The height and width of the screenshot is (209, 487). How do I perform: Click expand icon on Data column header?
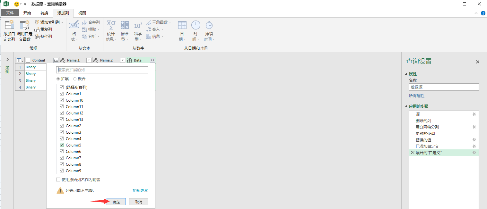pos(152,60)
